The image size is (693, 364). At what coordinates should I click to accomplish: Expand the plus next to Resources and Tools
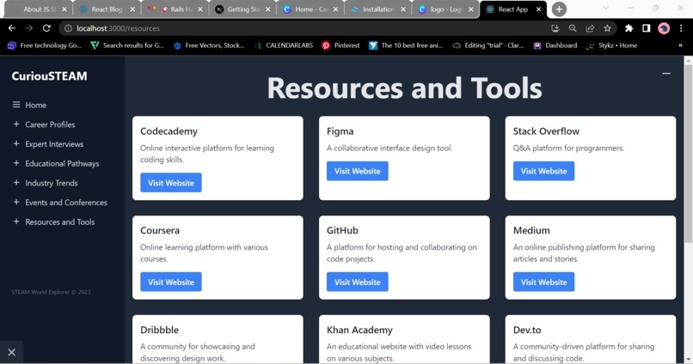[16, 221]
